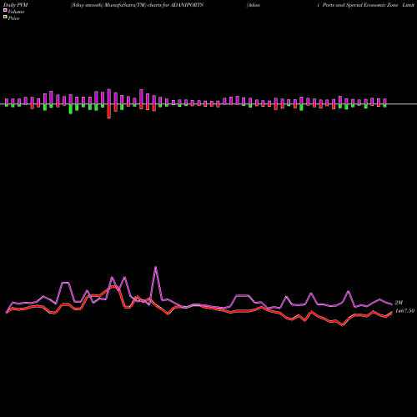Click the 1467.59 price value label
The image size is (417, 417).
pos(404,311)
